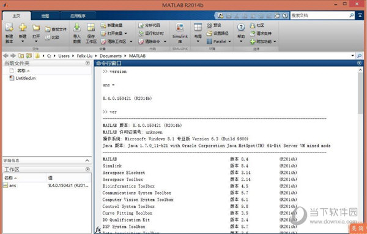Expand the arrow next to 清除命令
Image resolution: width=367 pixels, height=234 pixels.
click(x=165, y=42)
